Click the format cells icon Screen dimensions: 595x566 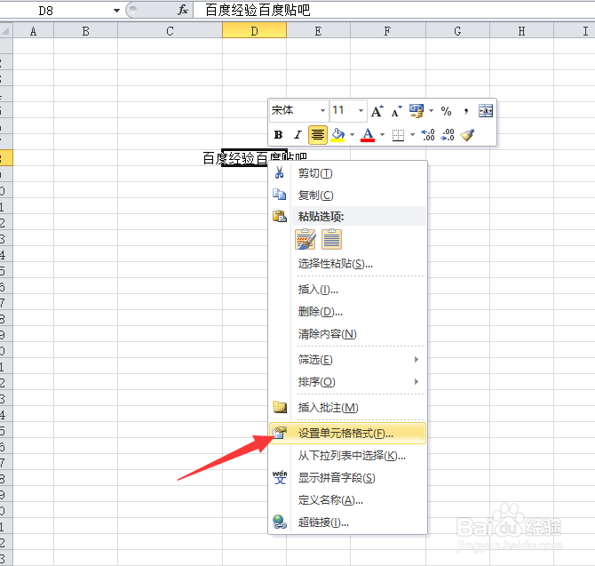coord(280,433)
